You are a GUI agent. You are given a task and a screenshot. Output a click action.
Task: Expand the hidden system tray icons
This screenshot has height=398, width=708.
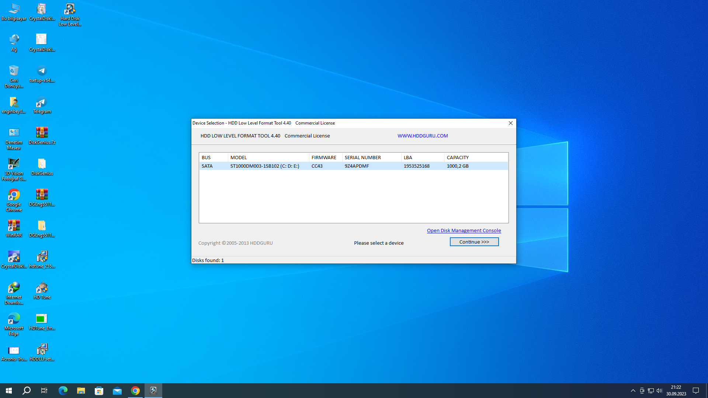point(633,391)
